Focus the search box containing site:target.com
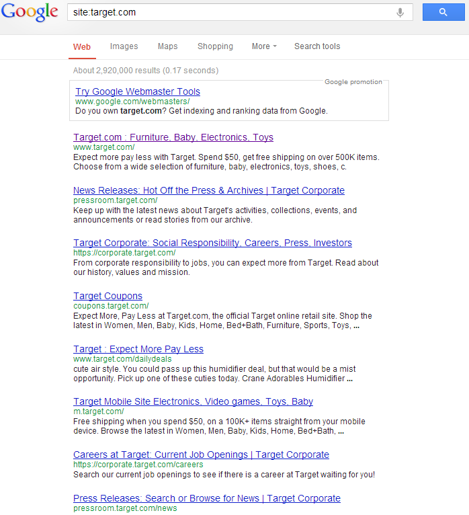The height and width of the screenshot is (515, 469). click(240, 13)
